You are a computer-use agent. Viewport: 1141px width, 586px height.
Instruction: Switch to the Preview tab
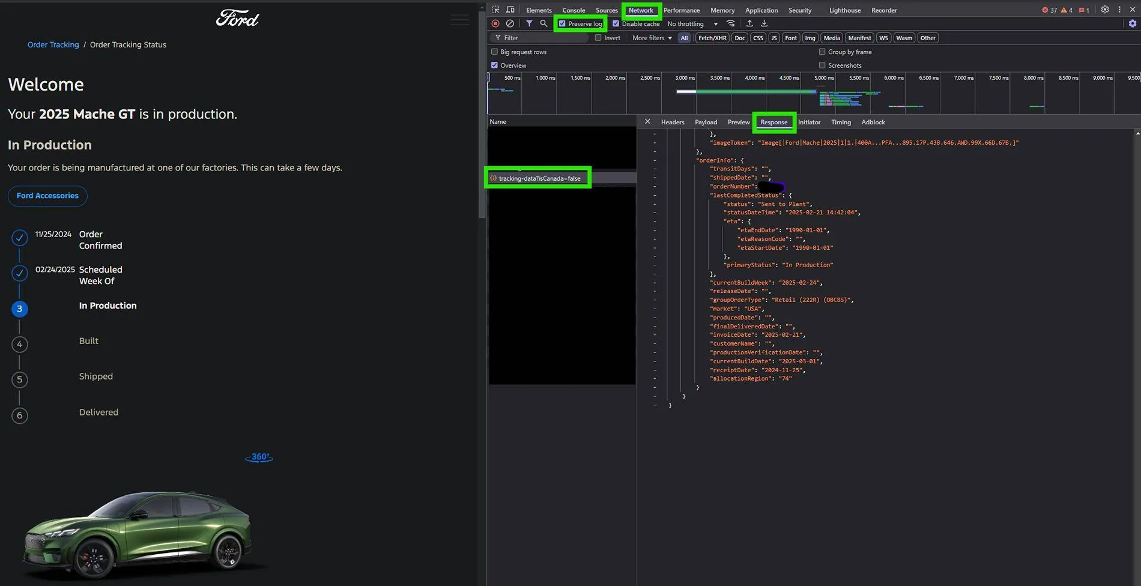(739, 122)
